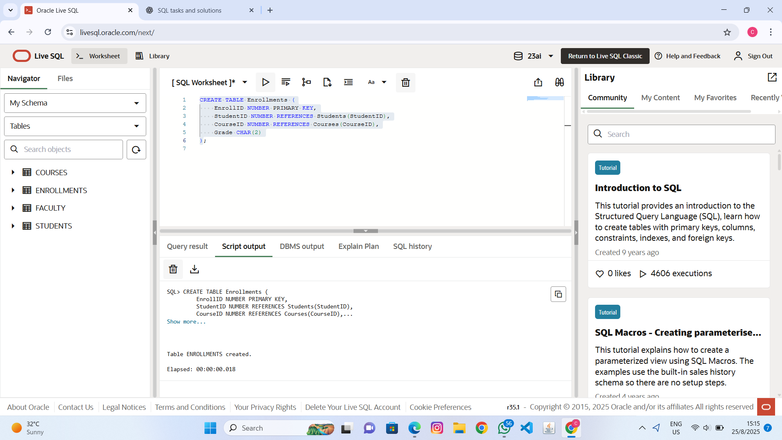The width and height of the screenshot is (782, 440).
Task: Switch to the SQL history tab
Action: [x=412, y=246]
